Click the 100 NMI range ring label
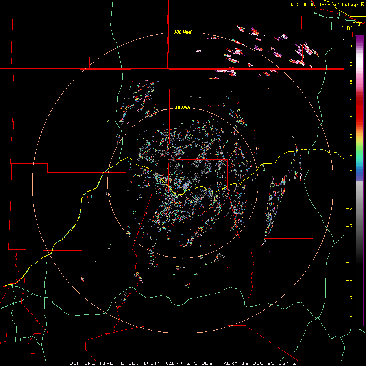This screenshot has width=366, height=366. coord(183,32)
